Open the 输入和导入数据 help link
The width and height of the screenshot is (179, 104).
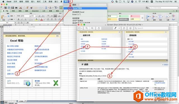click(13, 46)
